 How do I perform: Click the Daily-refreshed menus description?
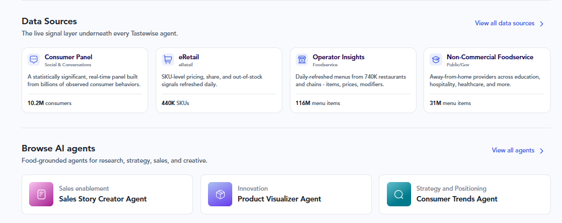click(x=351, y=81)
